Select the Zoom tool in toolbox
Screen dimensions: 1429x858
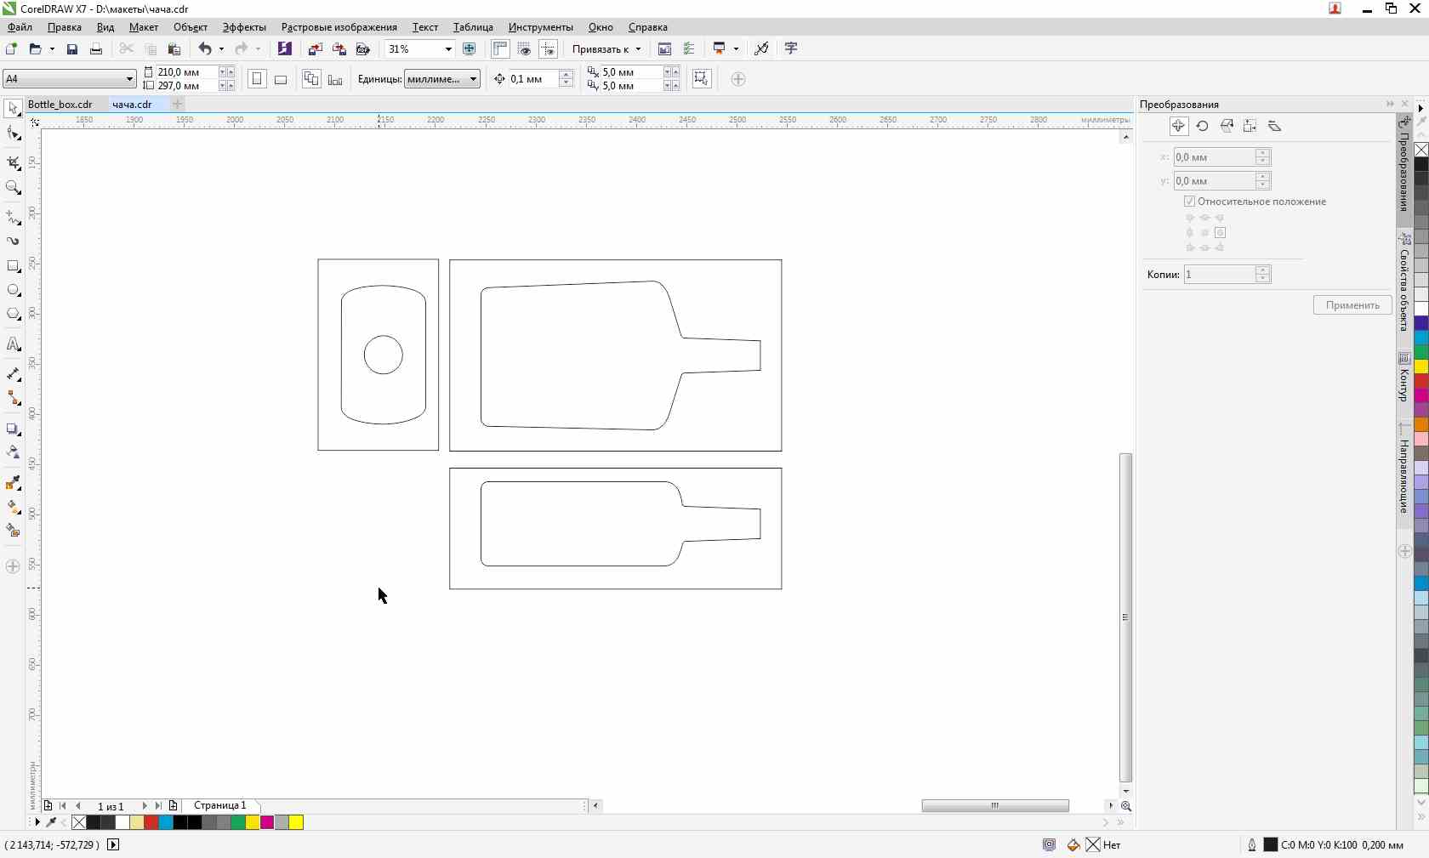[13, 187]
